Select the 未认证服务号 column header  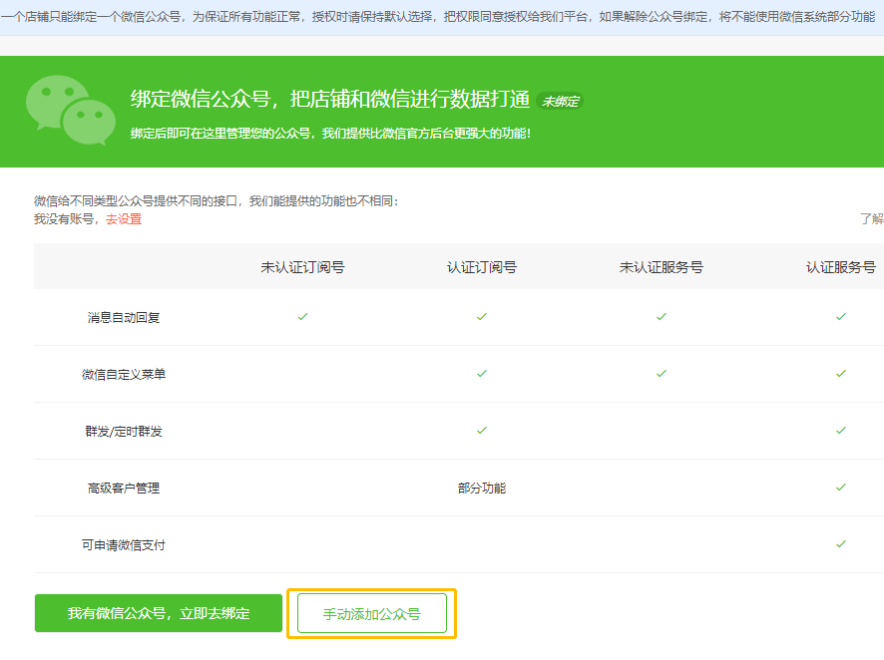tap(662, 267)
